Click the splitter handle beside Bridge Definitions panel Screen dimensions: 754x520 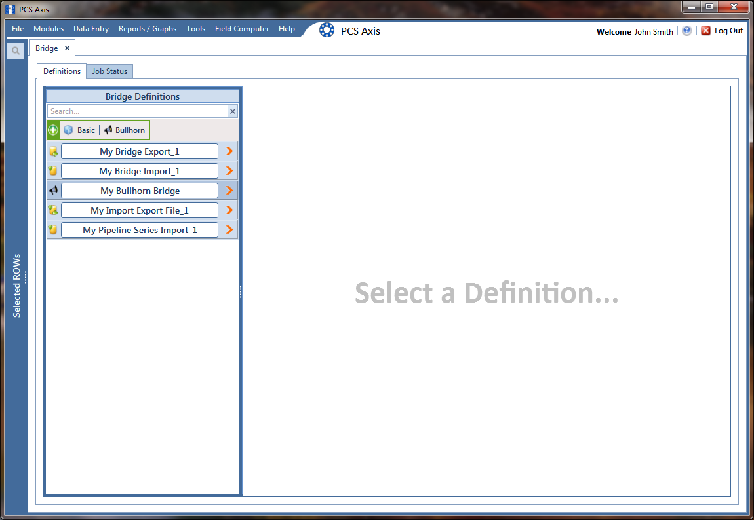241,291
